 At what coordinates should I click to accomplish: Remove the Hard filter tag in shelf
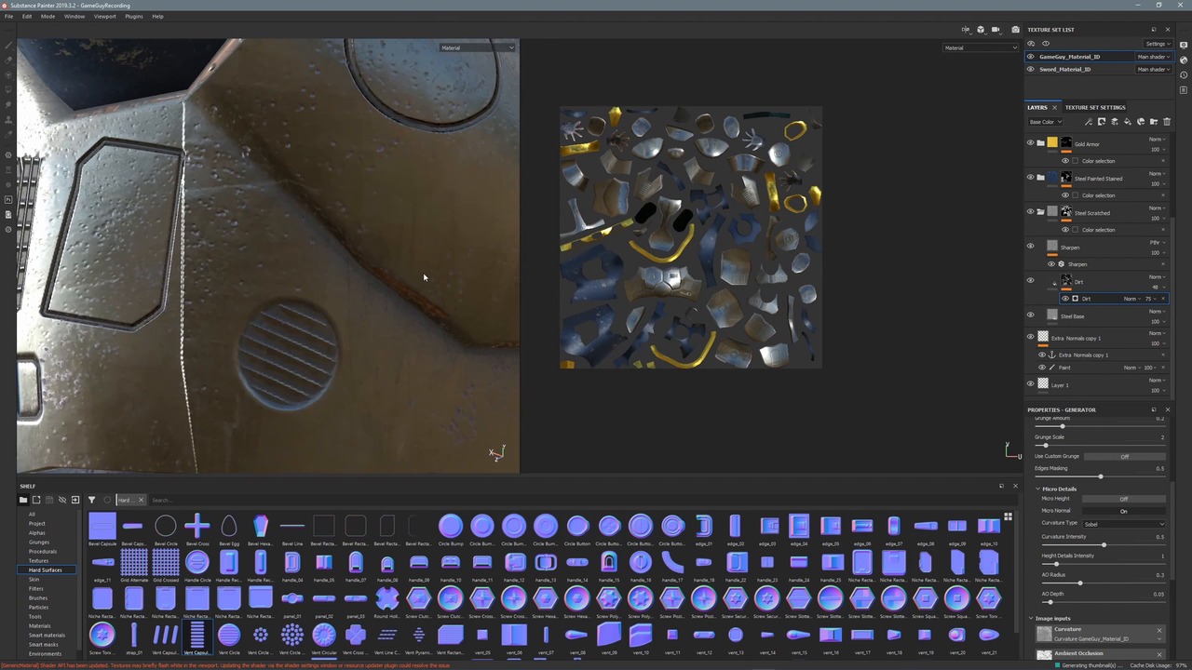(x=141, y=500)
